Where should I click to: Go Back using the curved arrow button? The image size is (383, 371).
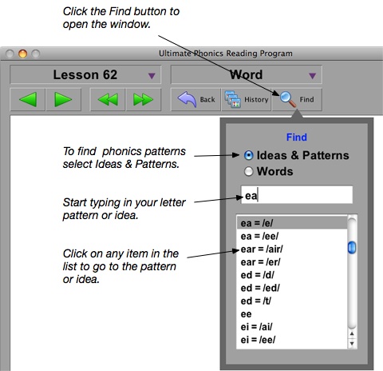pyautogui.click(x=195, y=99)
